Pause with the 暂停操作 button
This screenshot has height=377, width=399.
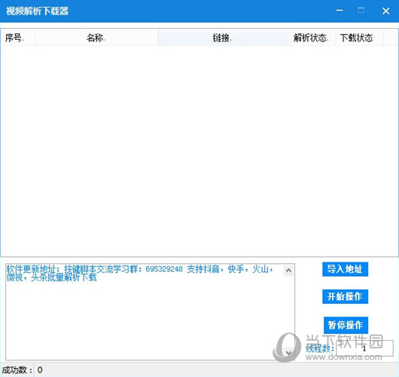346,325
